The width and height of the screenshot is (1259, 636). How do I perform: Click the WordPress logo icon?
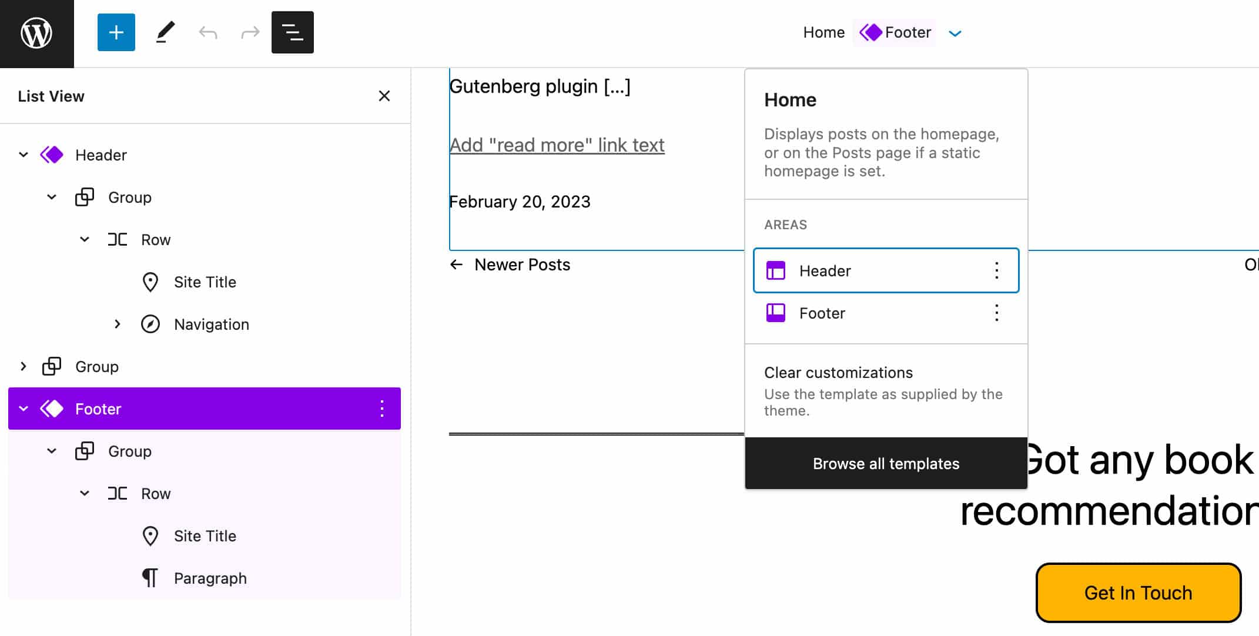pyautogui.click(x=36, y=32)
